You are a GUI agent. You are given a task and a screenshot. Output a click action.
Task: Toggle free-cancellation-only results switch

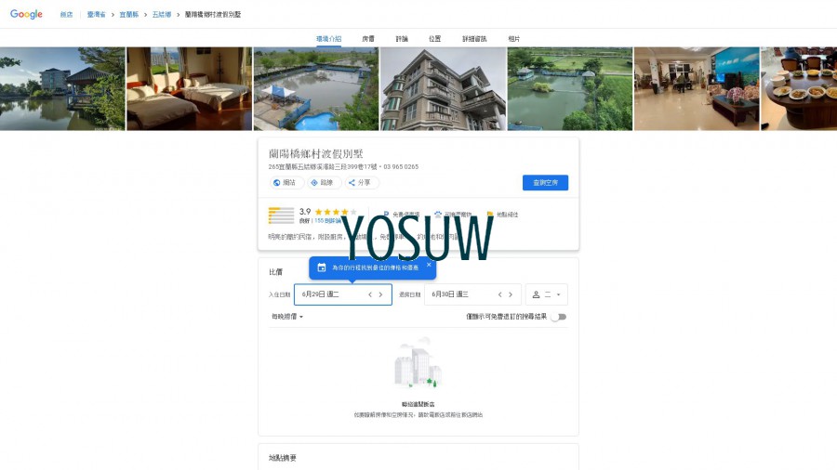point(559,317)
